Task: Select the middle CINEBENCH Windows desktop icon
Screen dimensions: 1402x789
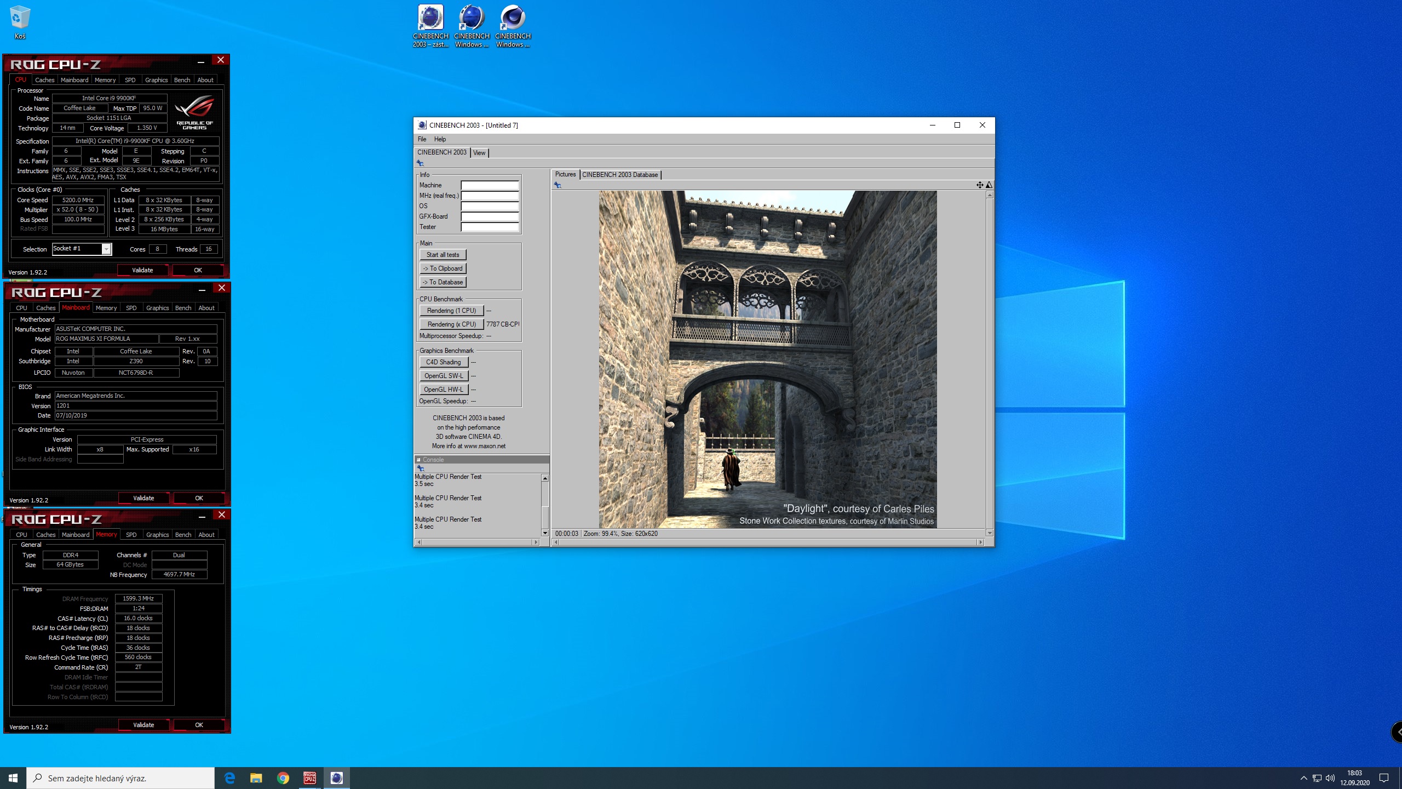Action: click(x=472, y=26)
